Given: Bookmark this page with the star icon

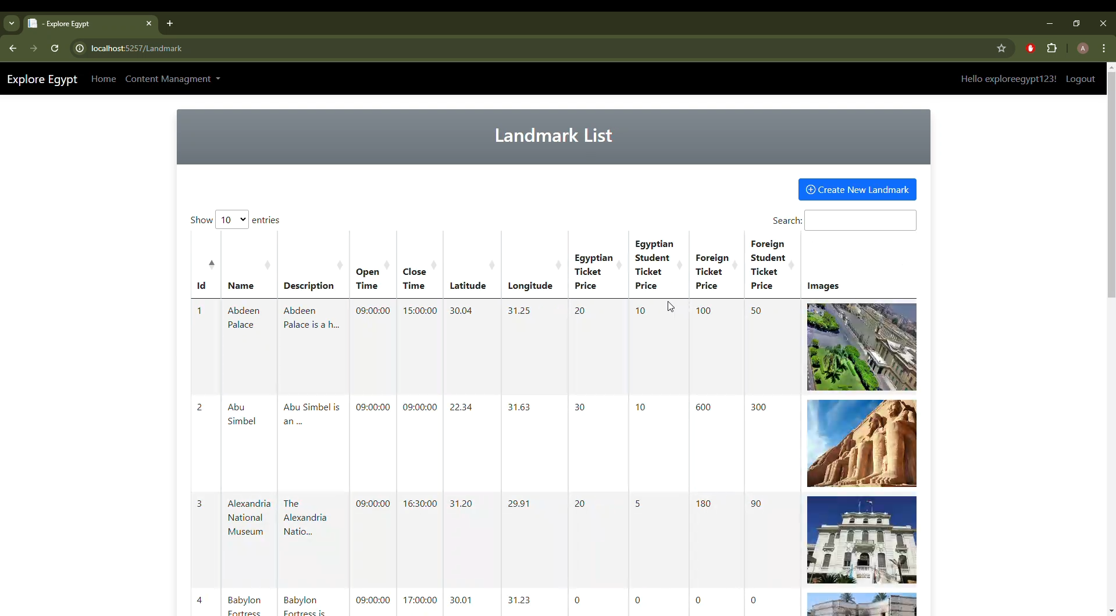Looking at the screenshot, I should [1001, 48].
